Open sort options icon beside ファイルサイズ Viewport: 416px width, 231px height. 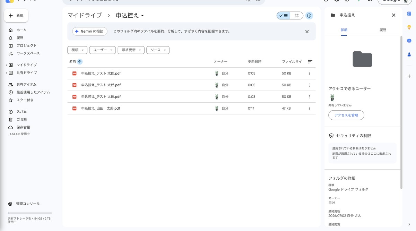pos(310,62)
